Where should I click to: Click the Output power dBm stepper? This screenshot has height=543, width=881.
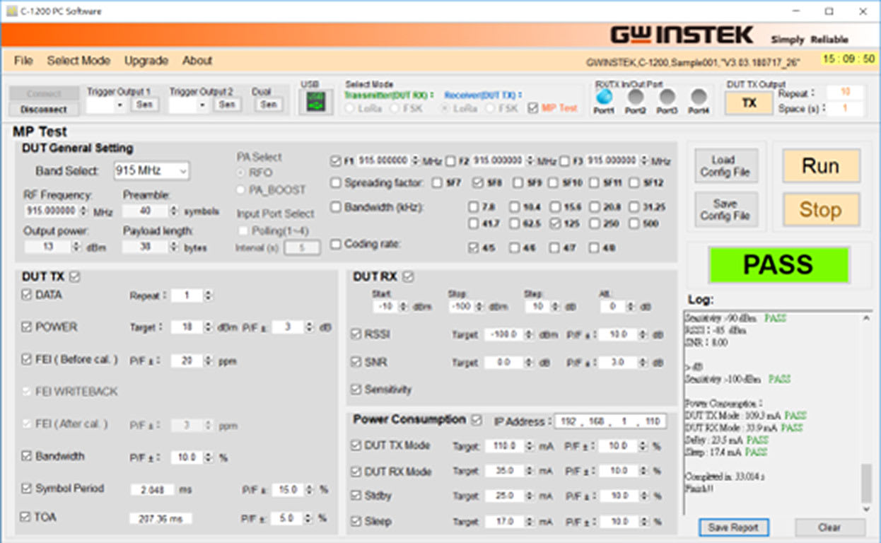(x=77, y=247)
